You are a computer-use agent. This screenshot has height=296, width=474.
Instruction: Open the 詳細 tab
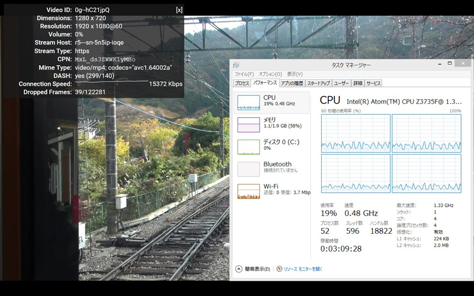tap(358, 83)
